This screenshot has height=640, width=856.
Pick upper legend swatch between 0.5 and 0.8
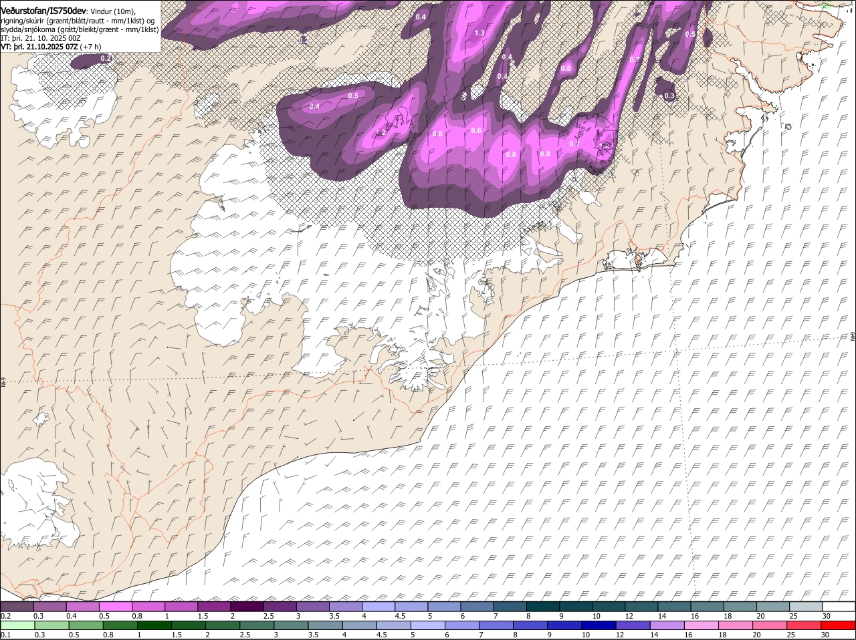(x=116, y=607)
